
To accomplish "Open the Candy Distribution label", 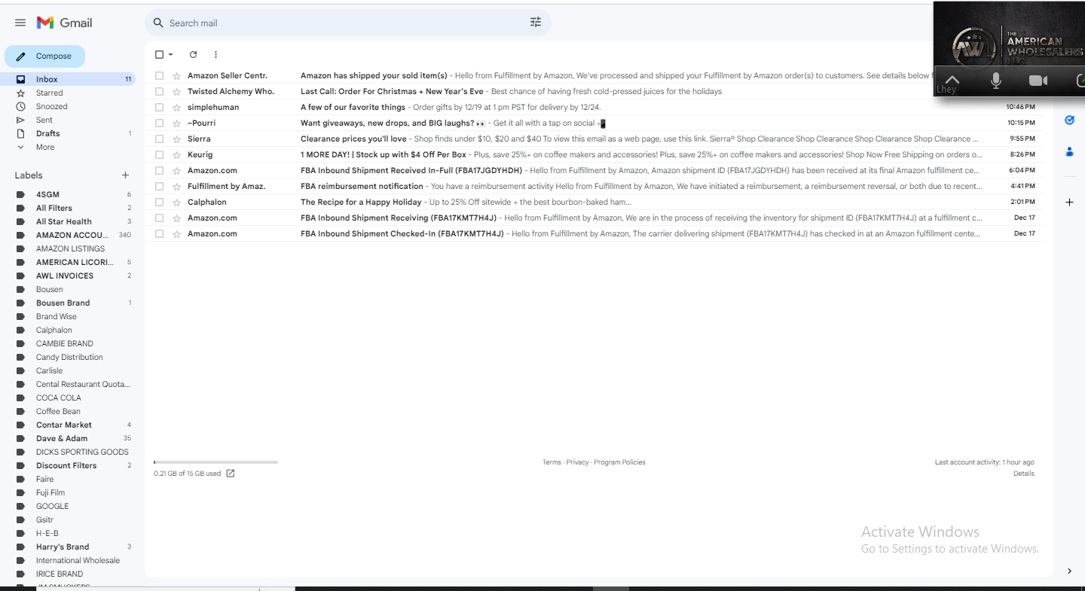I will click(69, 357).
